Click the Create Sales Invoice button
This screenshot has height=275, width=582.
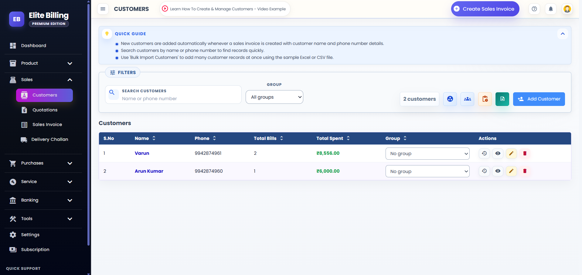coord(485,9)
